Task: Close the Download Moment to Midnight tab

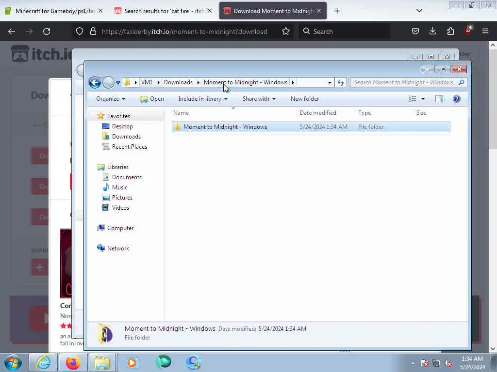Action: 319,11
